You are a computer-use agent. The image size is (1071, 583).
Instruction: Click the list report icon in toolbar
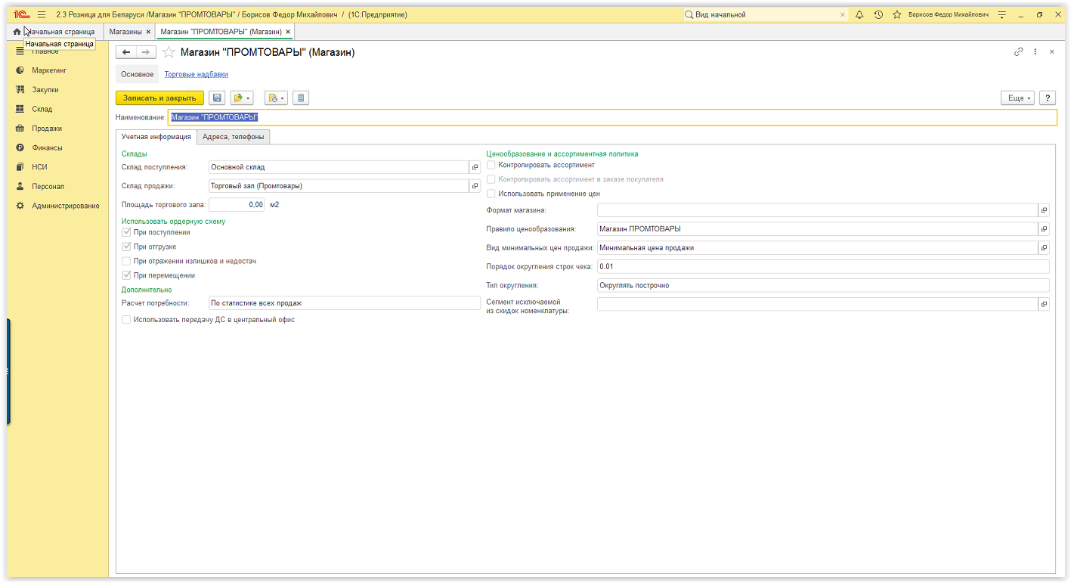pyautogui.click(x=301, y=98)
